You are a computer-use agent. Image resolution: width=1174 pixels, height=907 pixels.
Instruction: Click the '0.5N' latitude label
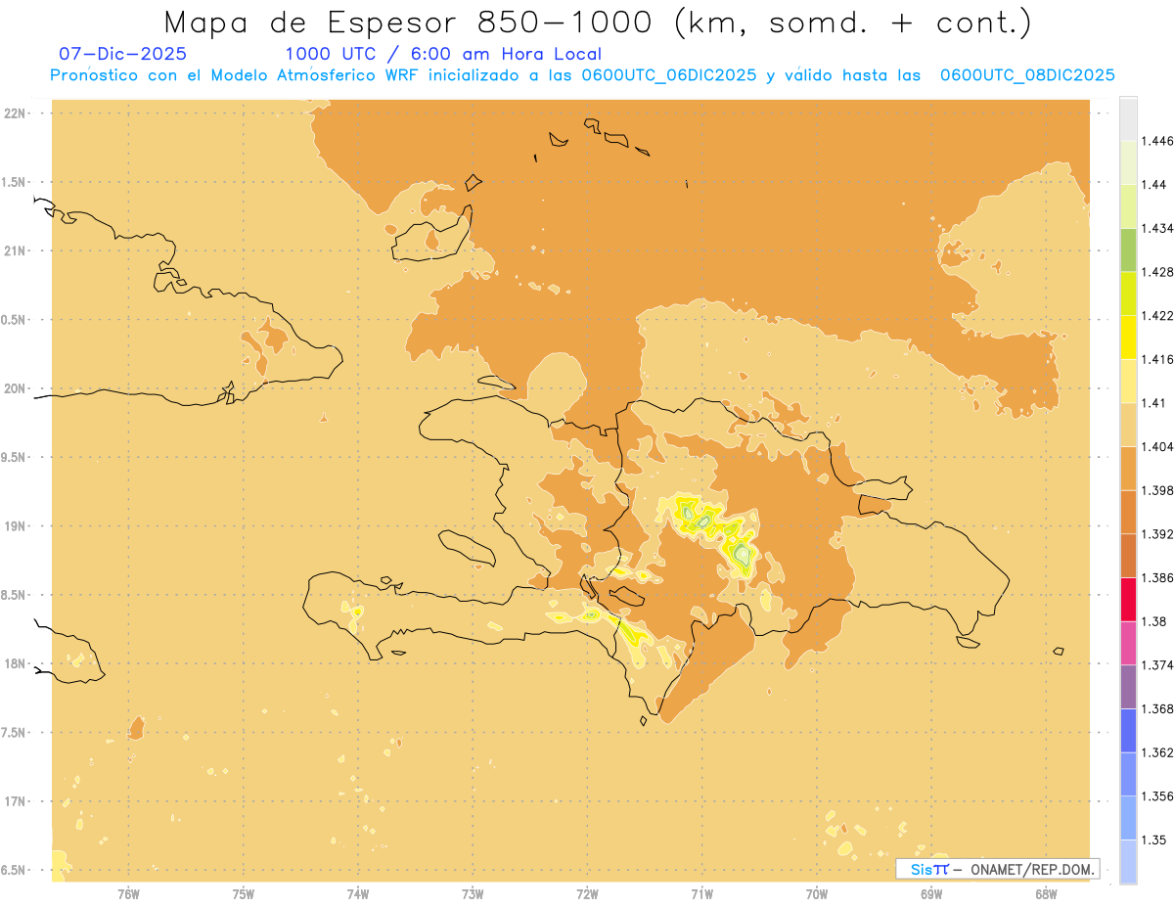14,320
